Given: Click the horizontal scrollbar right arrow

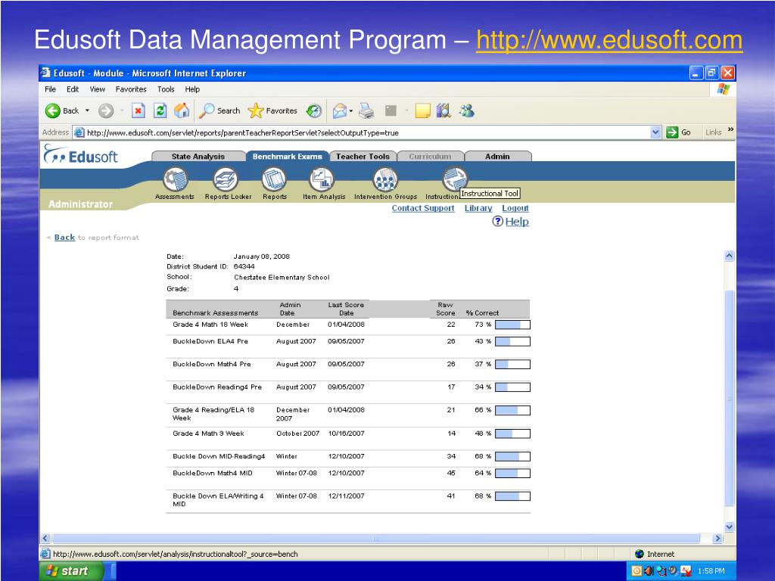Looking at the screenshot, I should (718, 538).
